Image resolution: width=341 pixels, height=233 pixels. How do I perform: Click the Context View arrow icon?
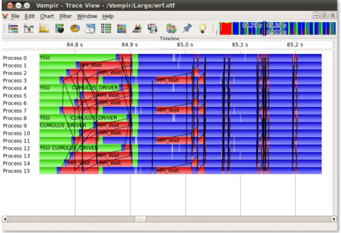152,28
